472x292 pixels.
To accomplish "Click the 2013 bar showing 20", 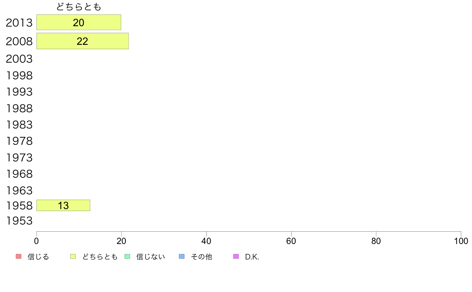I will pos(79,23).
